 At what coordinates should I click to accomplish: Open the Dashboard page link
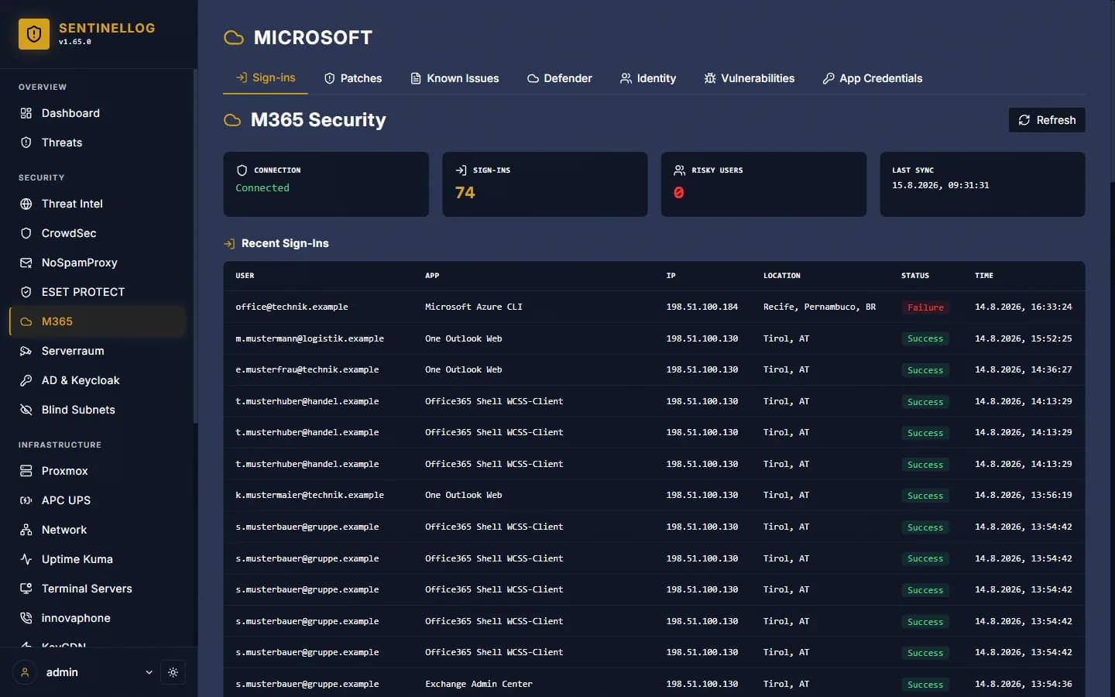(98, 113)
